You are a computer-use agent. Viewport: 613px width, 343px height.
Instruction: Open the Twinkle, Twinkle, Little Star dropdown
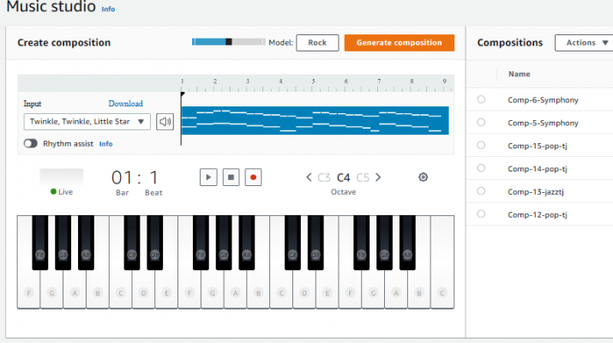coord(87,122)
